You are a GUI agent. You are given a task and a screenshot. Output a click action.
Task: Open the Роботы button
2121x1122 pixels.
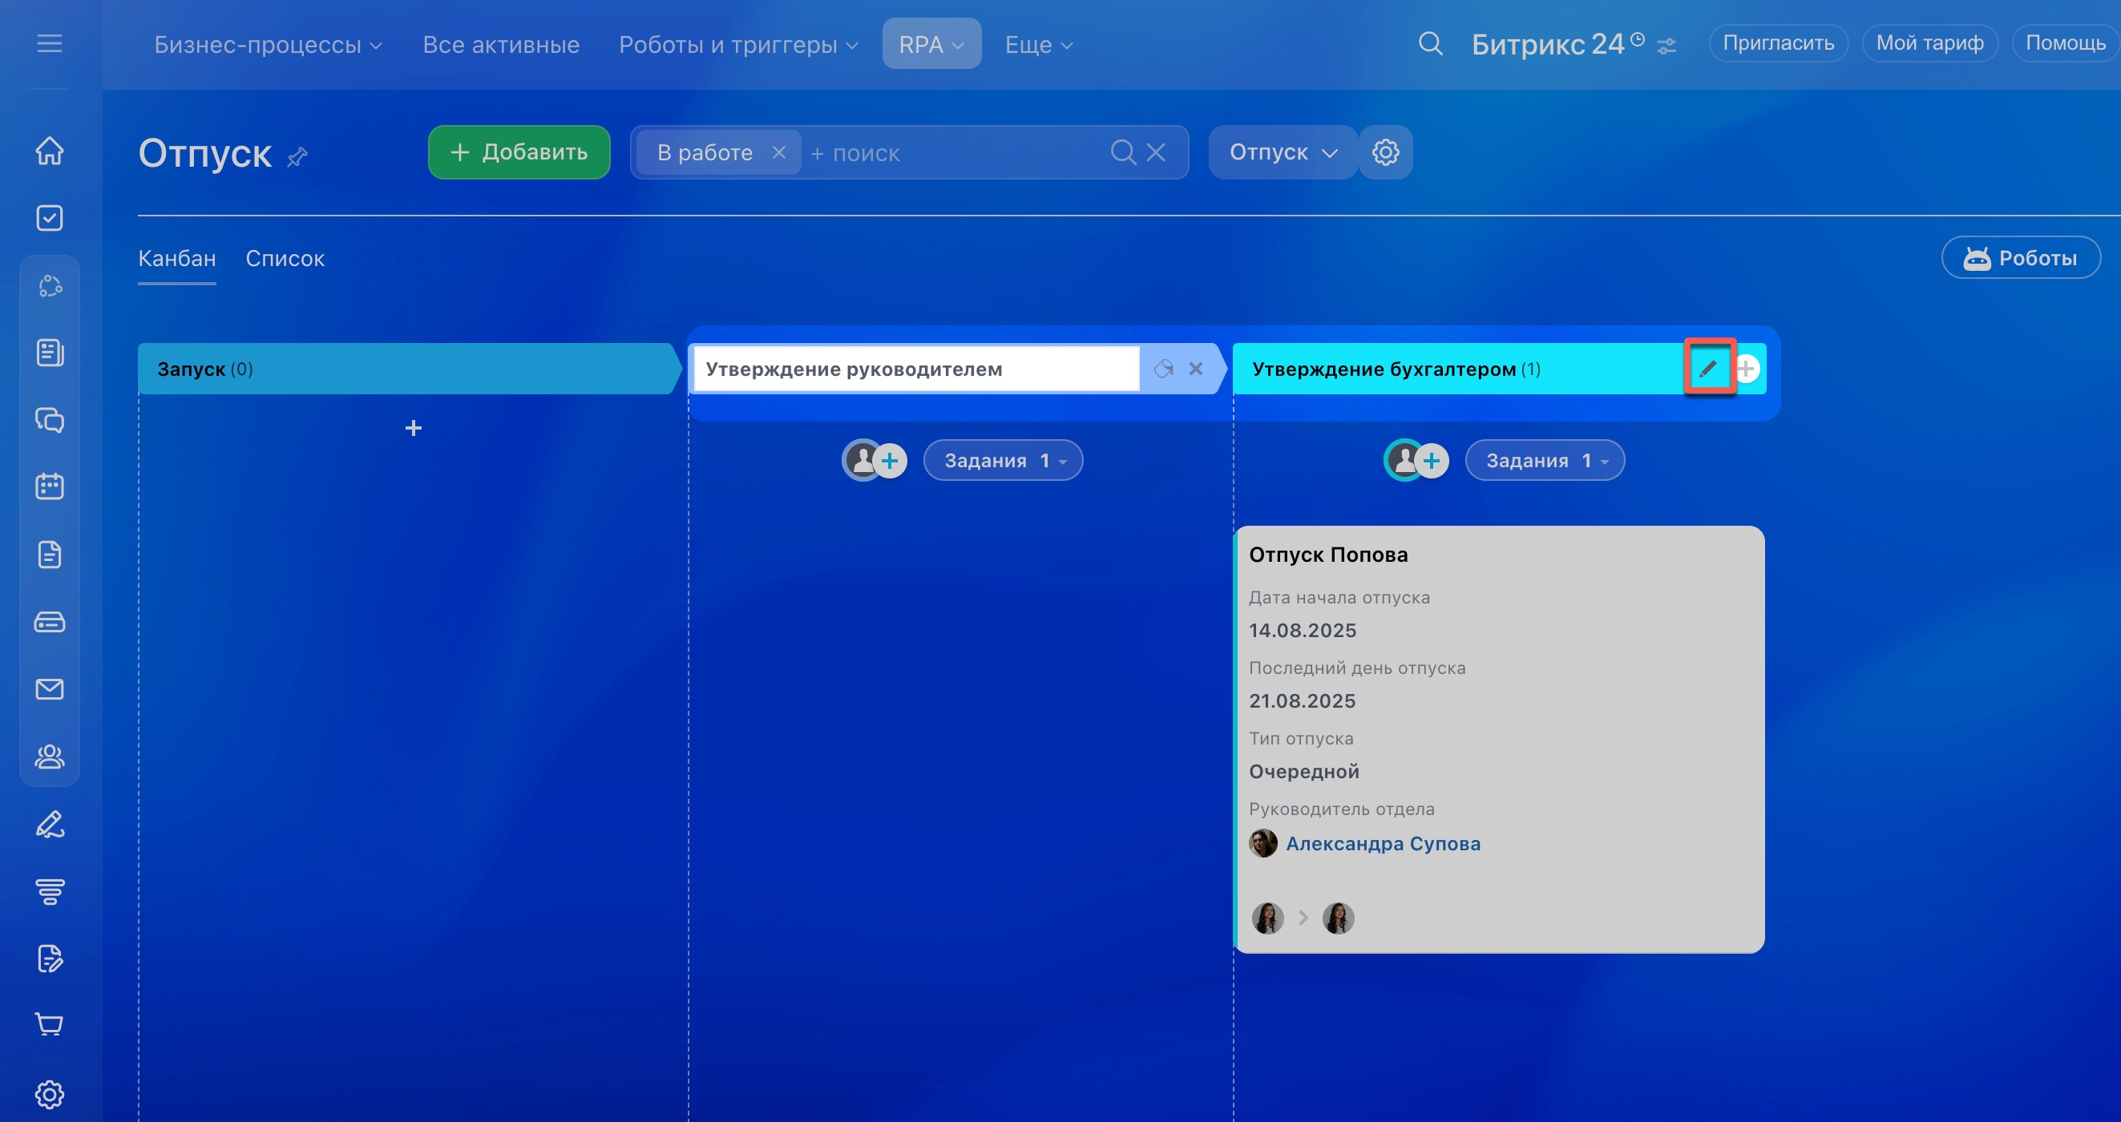coord(2020,259)
